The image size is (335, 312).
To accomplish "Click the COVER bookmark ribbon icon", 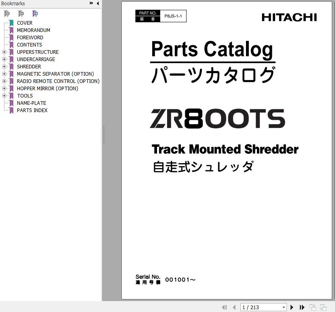I will pos(11,23).
